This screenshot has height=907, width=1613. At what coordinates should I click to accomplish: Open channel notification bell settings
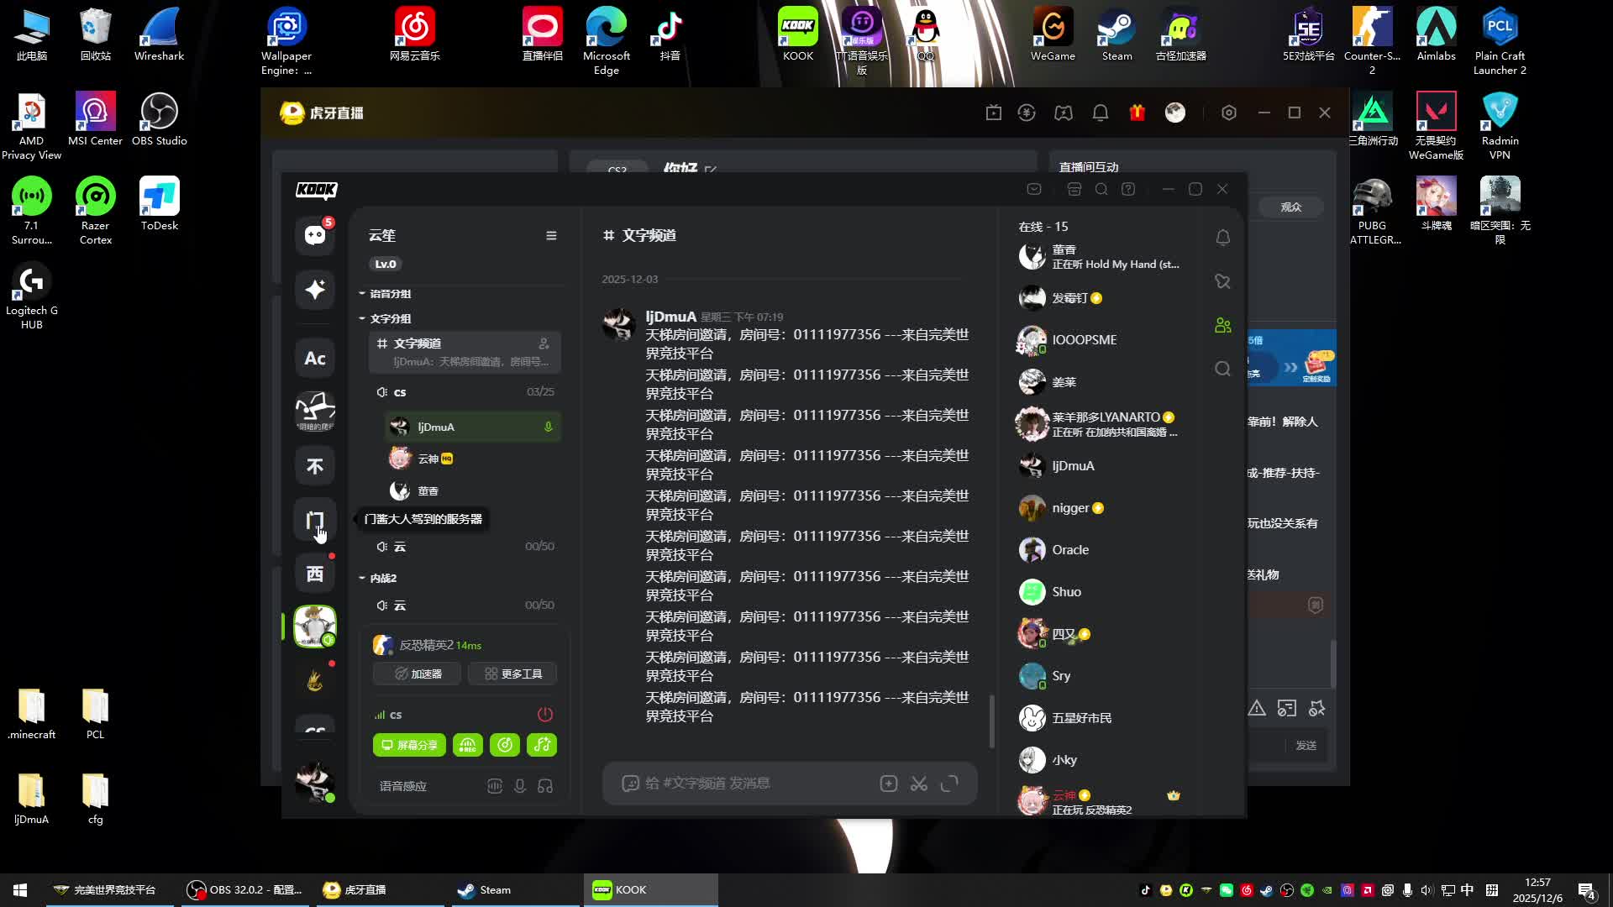coord(1222,238)
